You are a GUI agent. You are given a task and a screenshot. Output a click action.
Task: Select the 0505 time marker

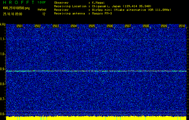coord(92,26)
